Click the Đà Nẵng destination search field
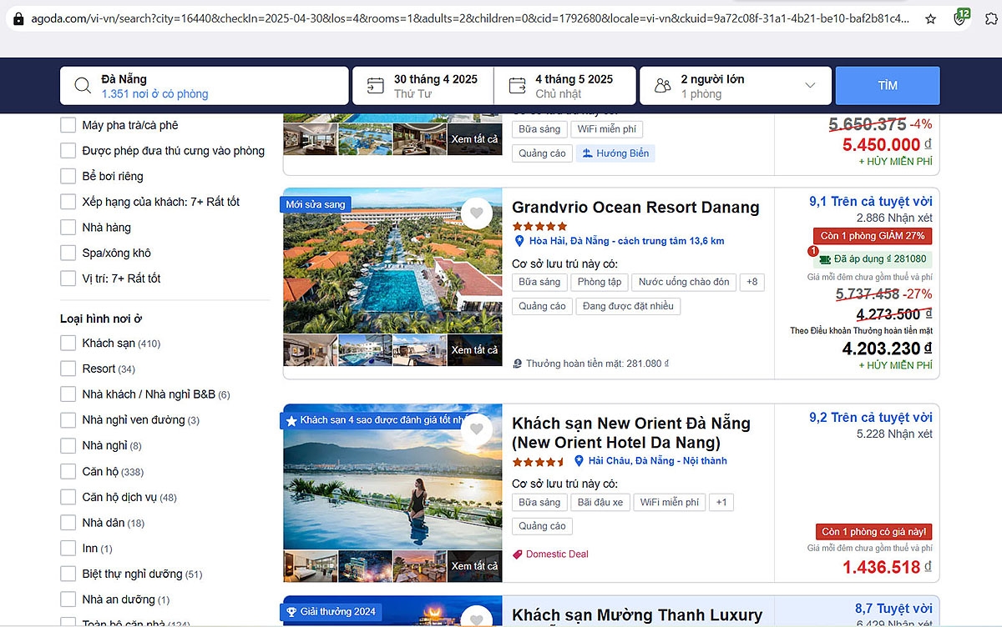This screenshot has height=627, width=1002. tap(205, 86)
